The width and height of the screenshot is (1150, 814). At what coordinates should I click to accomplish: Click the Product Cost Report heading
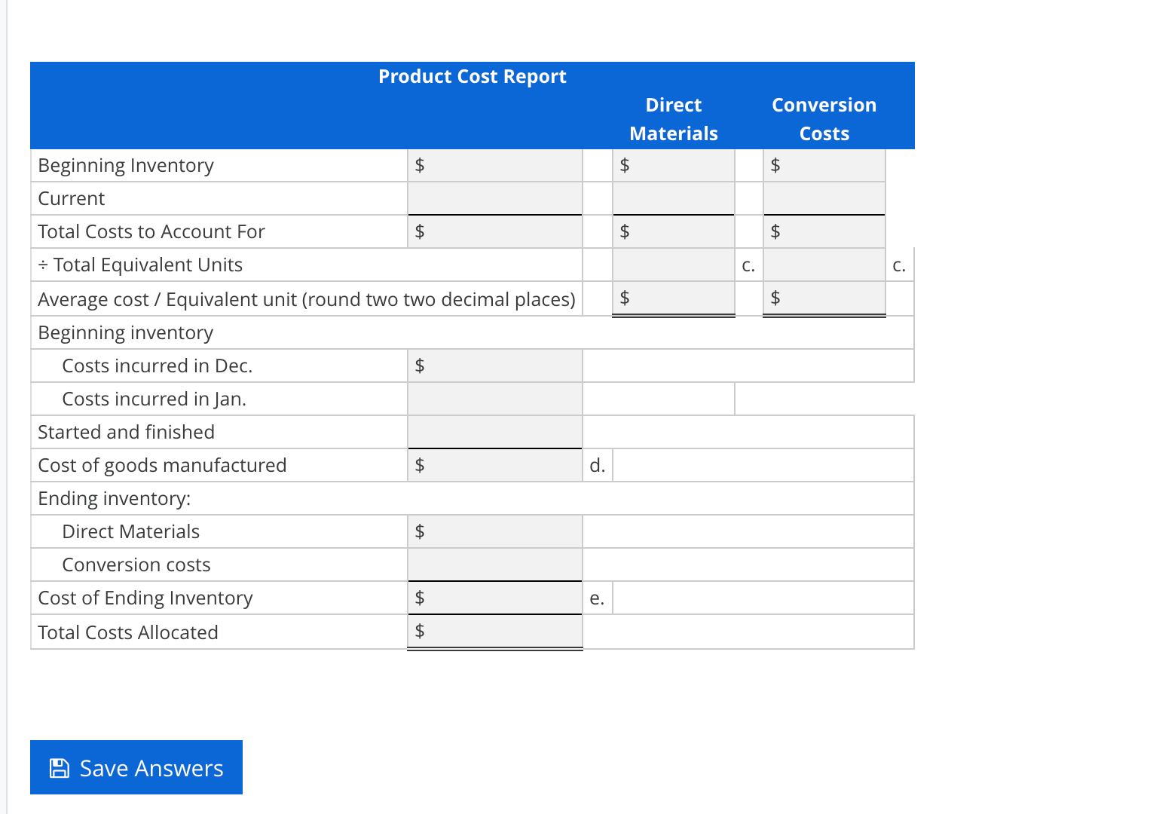click(x=473, y=76)
